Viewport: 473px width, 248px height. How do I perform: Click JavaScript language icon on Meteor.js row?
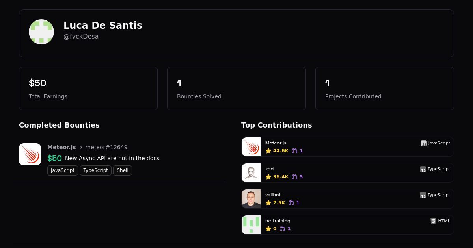[x=424, y=143]
